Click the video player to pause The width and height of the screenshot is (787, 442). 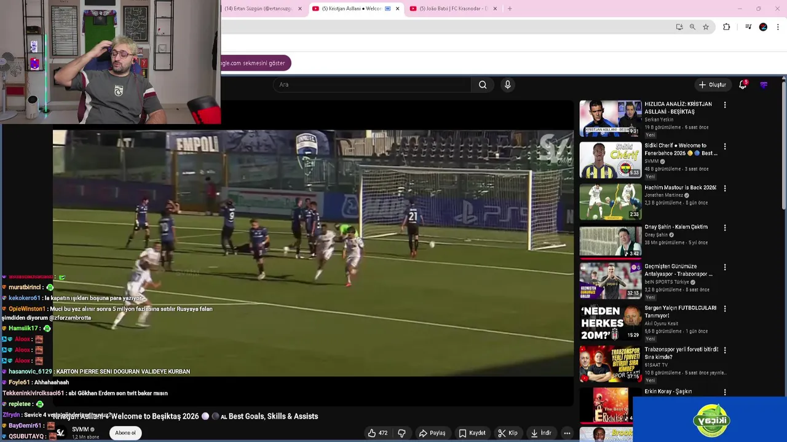point(313,253)
